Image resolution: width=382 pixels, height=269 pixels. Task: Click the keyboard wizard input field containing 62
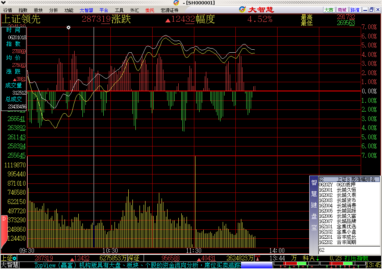coord(349,250)
